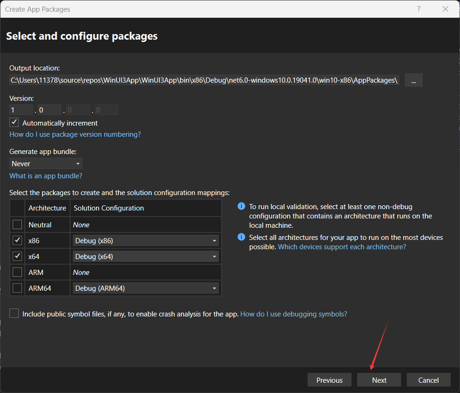Click the info icon beside local validation tip
This screenshot has height=393, width=460.
click(x=241, y=206)
